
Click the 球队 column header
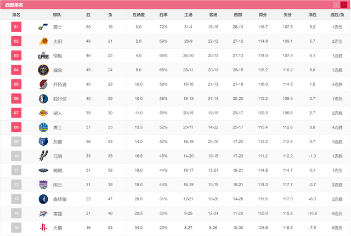click(57, 15)
